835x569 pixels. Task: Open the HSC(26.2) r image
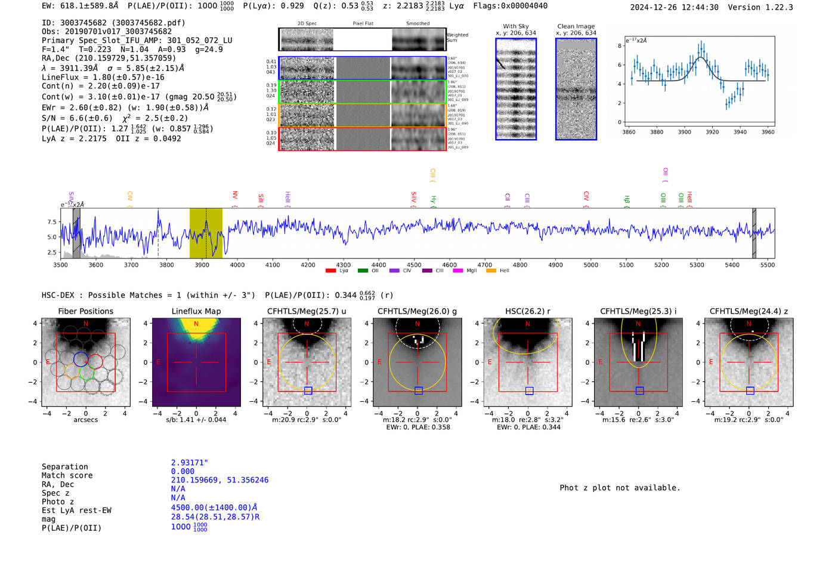[528, 362]
